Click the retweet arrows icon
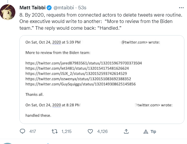Image resolution: width=187 pixels, height=144 pixels. pos(54,131)
